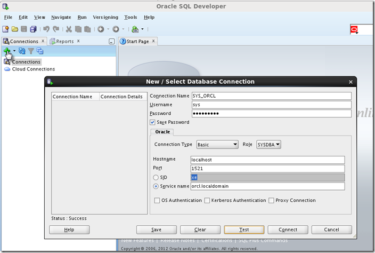Enable the OS Authentication checkbox
375x253 pixels.
[157, 201]
